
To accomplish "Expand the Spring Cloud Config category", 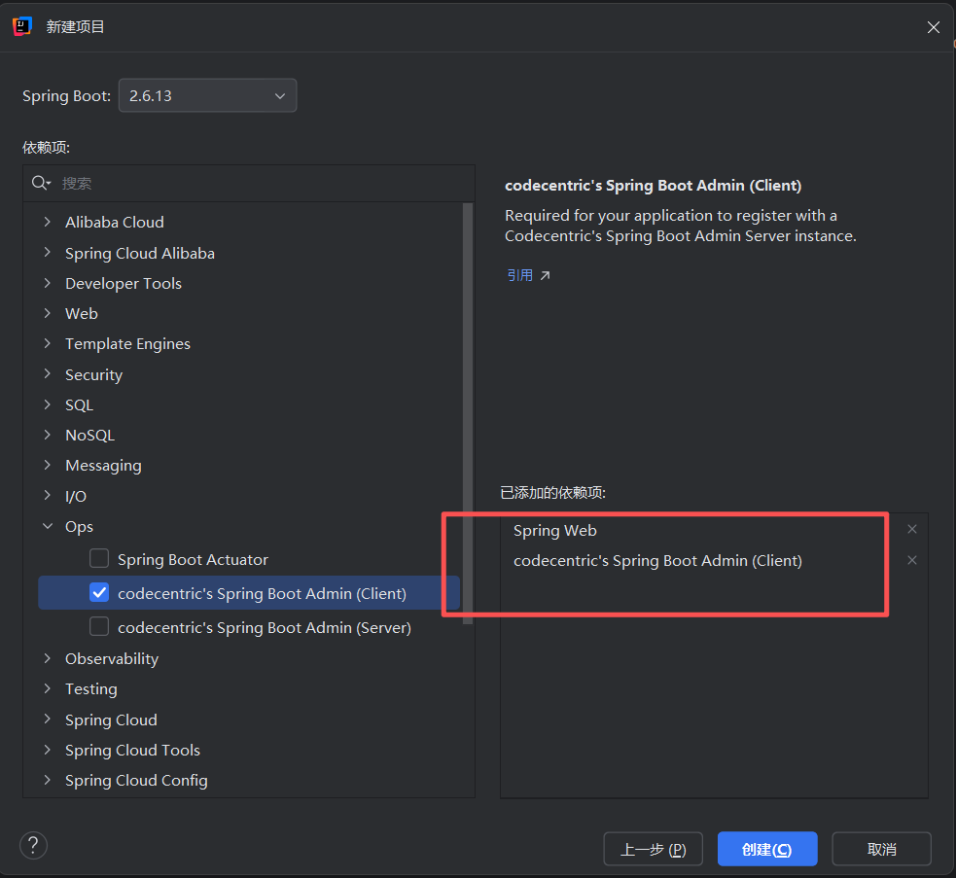I will click(x=48, y=780).
